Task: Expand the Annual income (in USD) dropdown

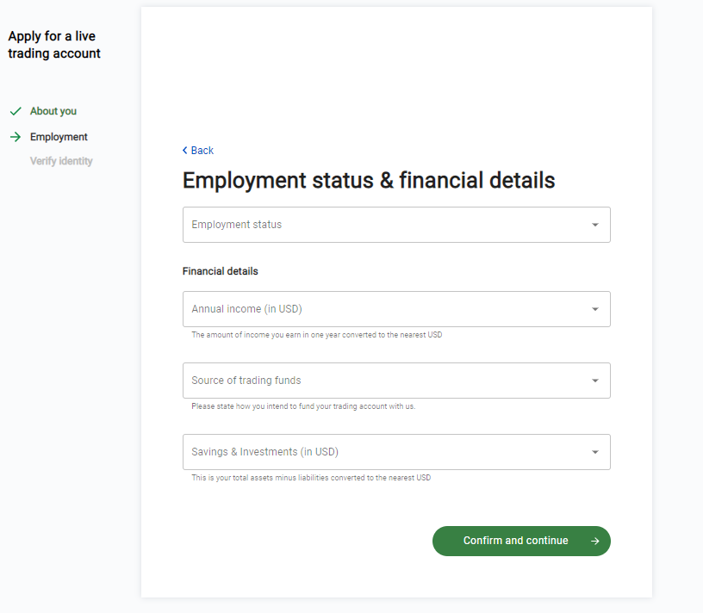Action: click(x=388, y=309)
